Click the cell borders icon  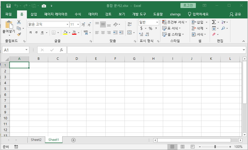(x=53, y=33)
